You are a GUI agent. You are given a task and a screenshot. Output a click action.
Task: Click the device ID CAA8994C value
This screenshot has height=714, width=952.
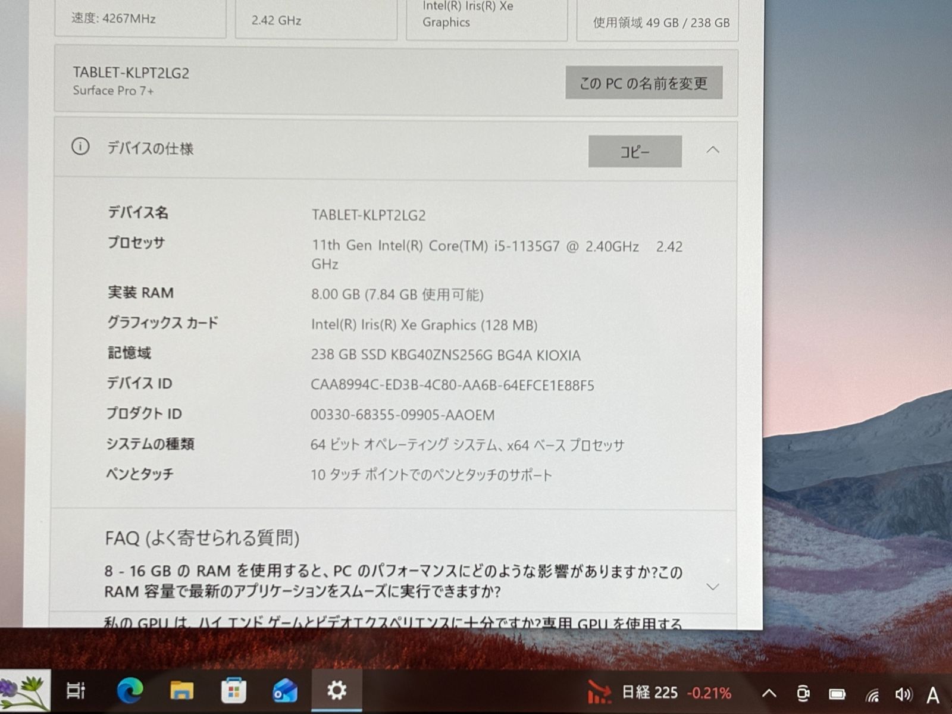[452, 385]
